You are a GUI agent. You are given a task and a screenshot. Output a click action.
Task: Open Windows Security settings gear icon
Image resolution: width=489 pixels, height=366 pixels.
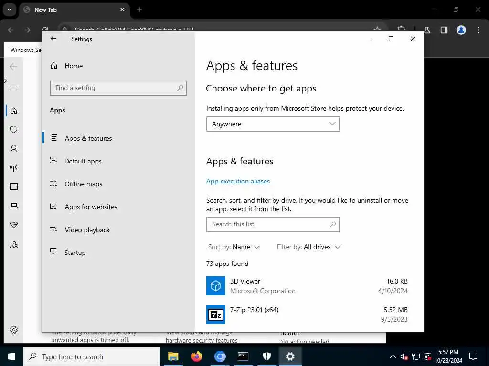[14, 330]
